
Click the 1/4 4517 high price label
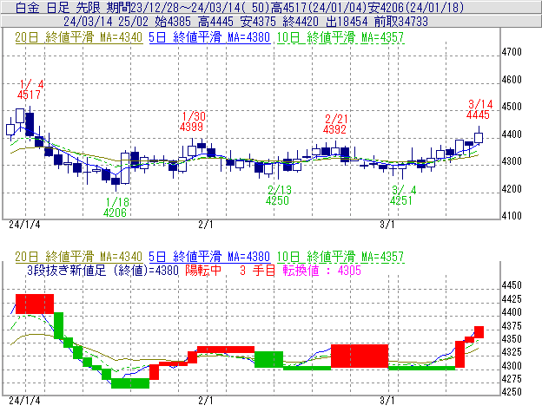[30, 89]
